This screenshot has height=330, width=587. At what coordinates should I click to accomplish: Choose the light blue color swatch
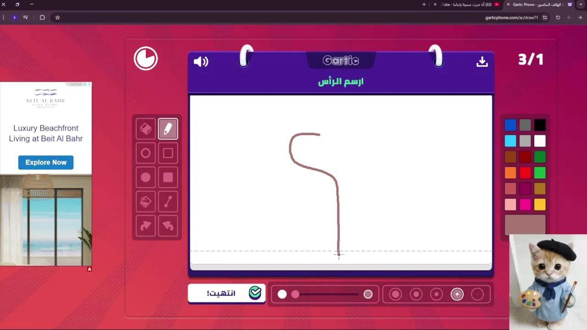[510, 141]
